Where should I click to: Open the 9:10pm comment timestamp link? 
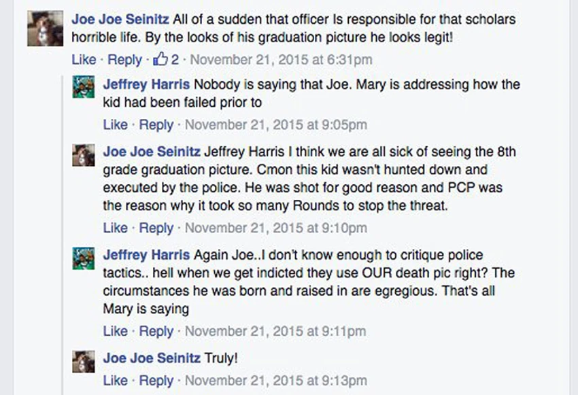click(275, 228)
